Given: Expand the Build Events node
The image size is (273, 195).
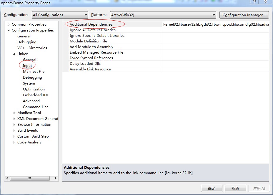Looking at the screenshot, I should (x=14, y=130).
